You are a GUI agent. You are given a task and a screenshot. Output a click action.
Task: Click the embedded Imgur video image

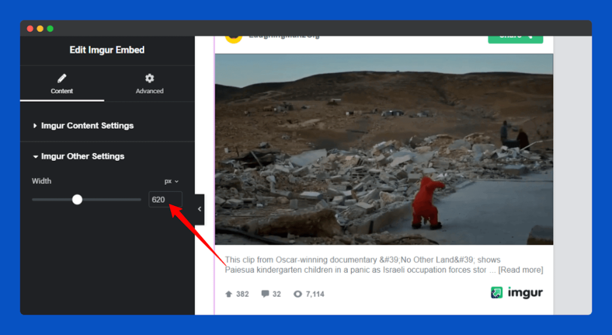[x=384, y=149]
